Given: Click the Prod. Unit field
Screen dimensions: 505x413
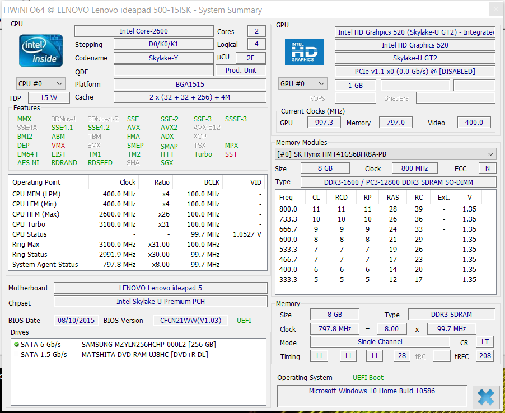Looking at the screenshot, I should [241, 71].
